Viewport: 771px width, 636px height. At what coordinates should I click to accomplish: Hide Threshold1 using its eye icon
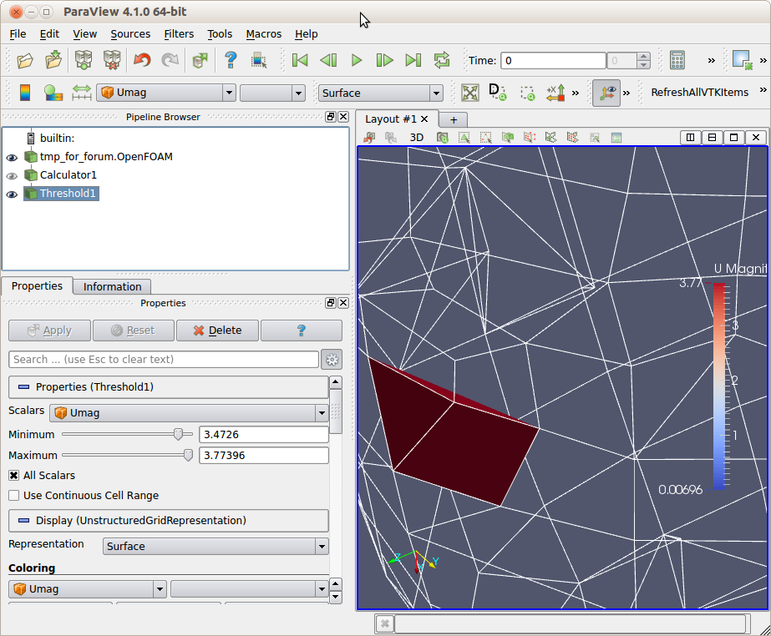[x=12, y=194]
